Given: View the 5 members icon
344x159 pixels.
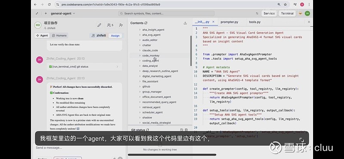Looking at the screenshot, I should point(110,25).
